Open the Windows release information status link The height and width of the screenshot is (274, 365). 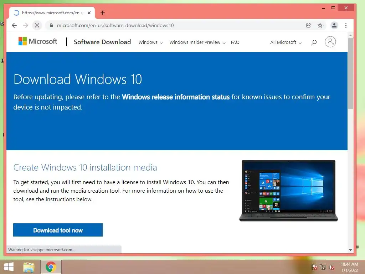click(x=176, y=97)
